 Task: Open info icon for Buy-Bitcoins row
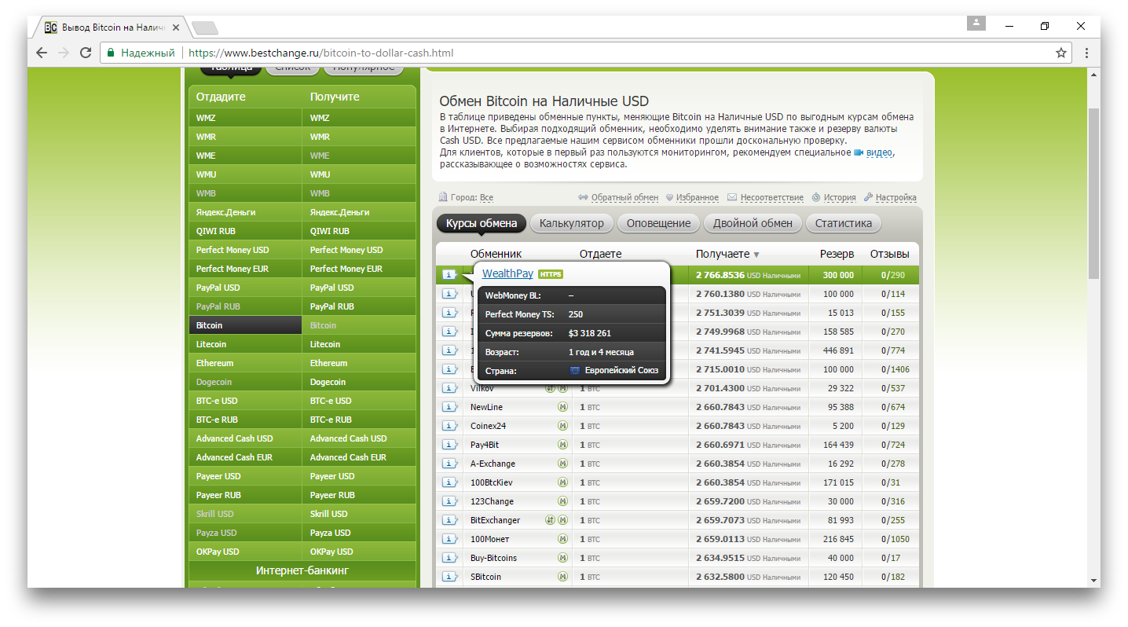449,558
